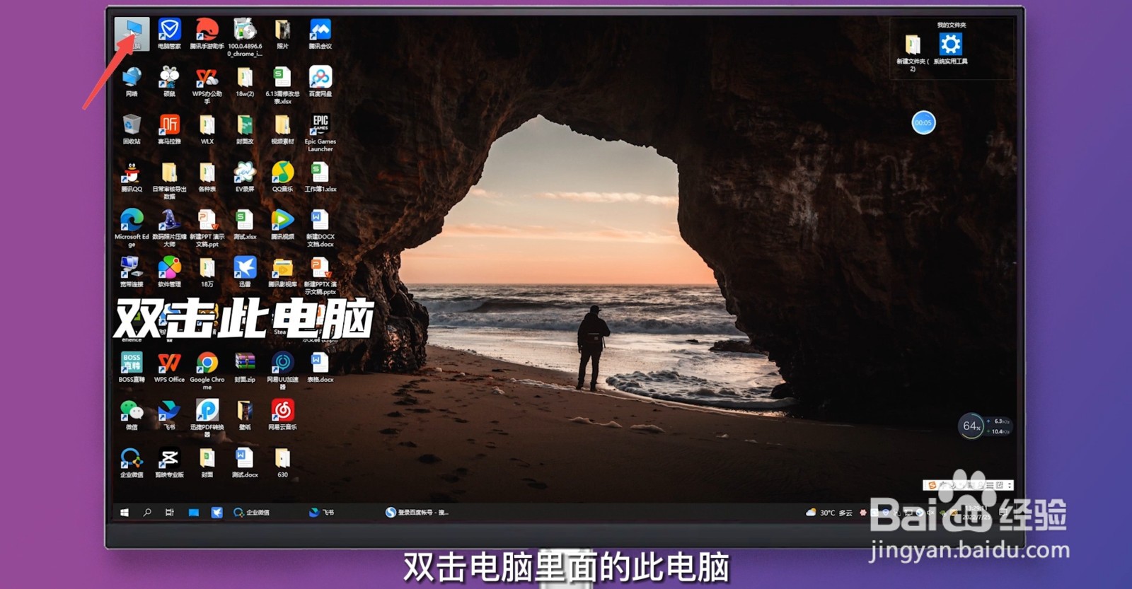
Task: Open Google Chrome desktop shortcut
Action: (207, 371)
